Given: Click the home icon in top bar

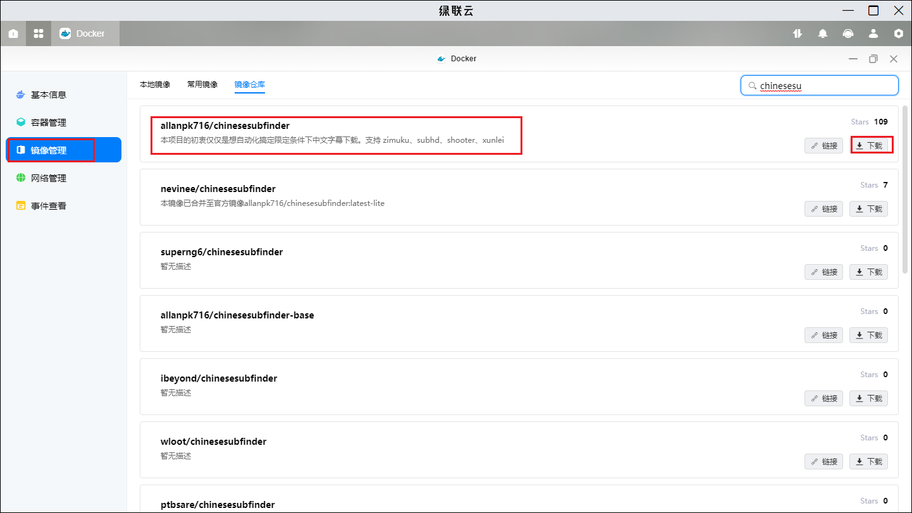Looking at the screenshot, I should pyautogui.click(x=13, y=33).
